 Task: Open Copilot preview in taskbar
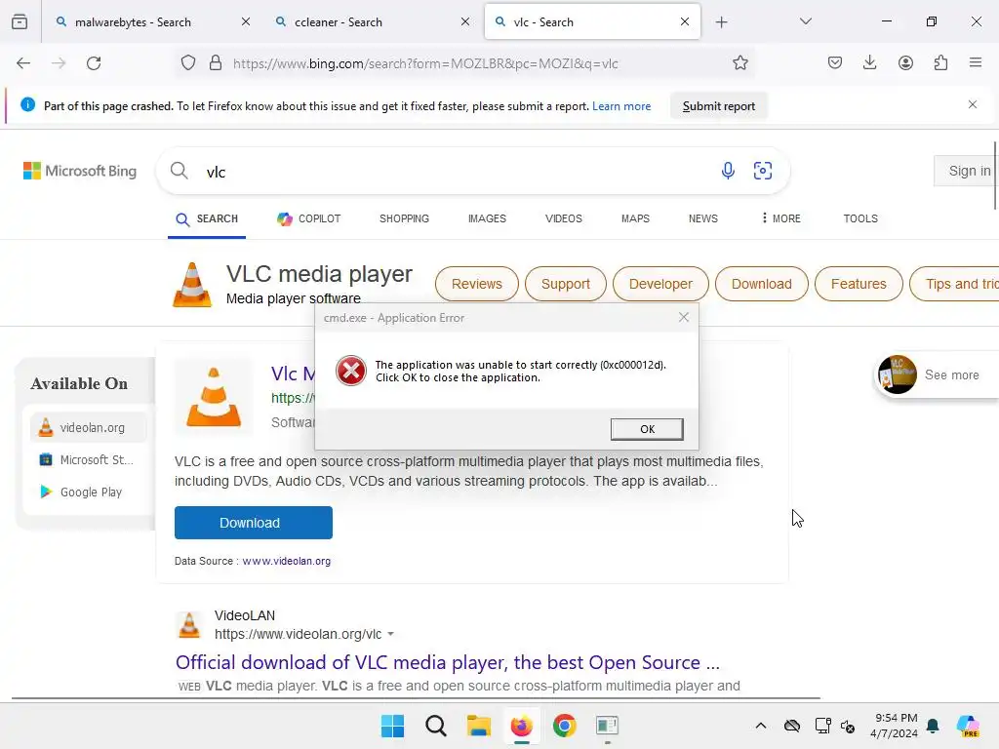point(968,726)
